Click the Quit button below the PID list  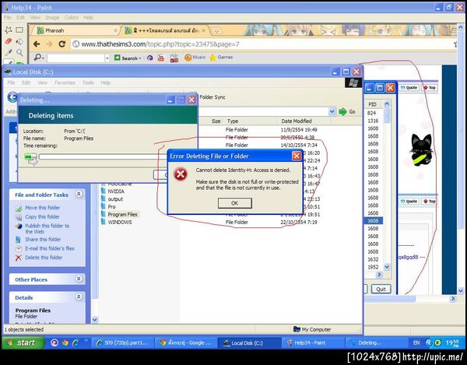coord(381,289)
